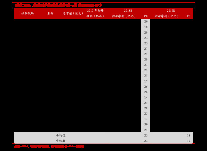Click the red table title text
207x151 pixels.
[x=58, y=5]
